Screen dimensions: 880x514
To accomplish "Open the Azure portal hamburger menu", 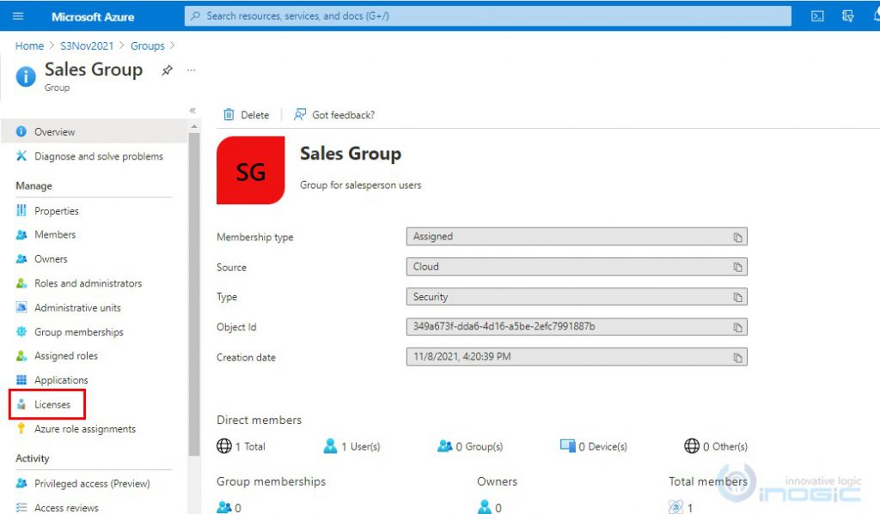I will pos(18,16).
